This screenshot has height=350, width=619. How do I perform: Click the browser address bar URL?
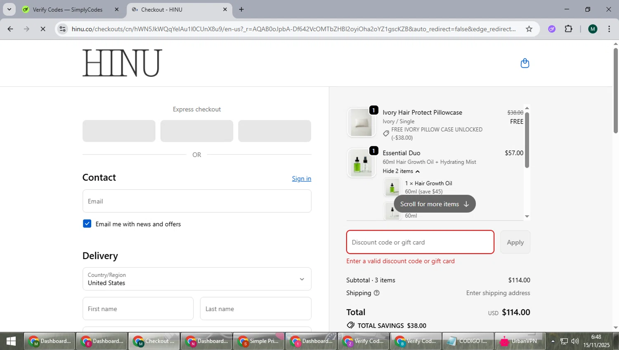(293, 29)
